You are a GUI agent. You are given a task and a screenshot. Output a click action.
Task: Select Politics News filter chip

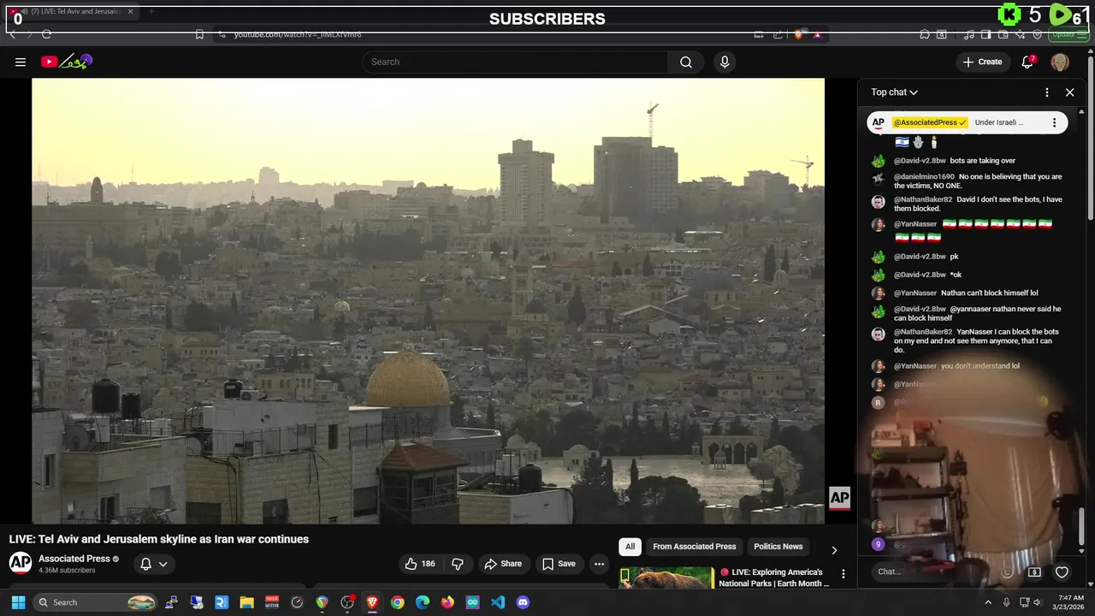pyautogui.click(x=778, y=547)
